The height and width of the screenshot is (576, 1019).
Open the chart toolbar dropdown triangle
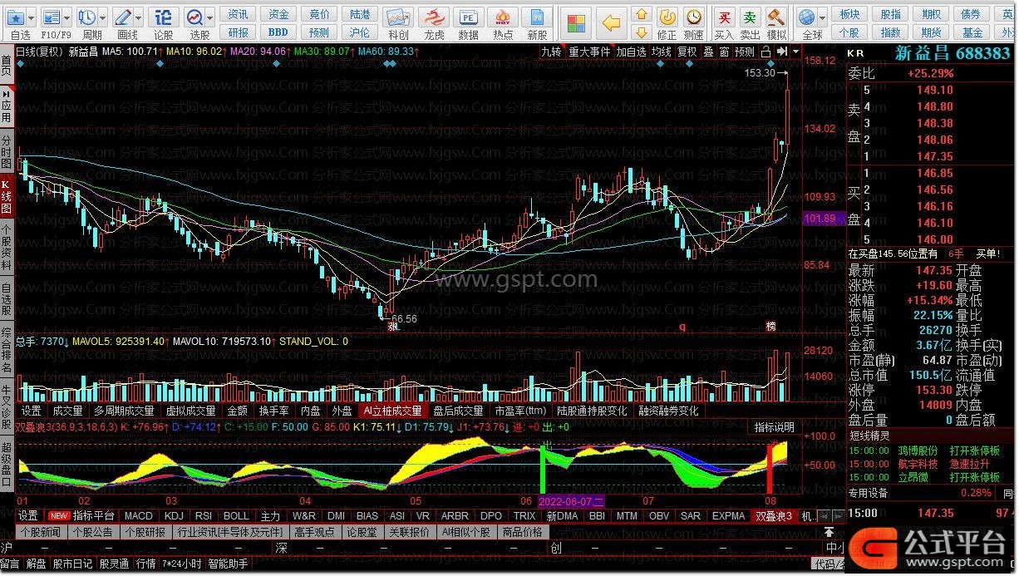[796, 52]
